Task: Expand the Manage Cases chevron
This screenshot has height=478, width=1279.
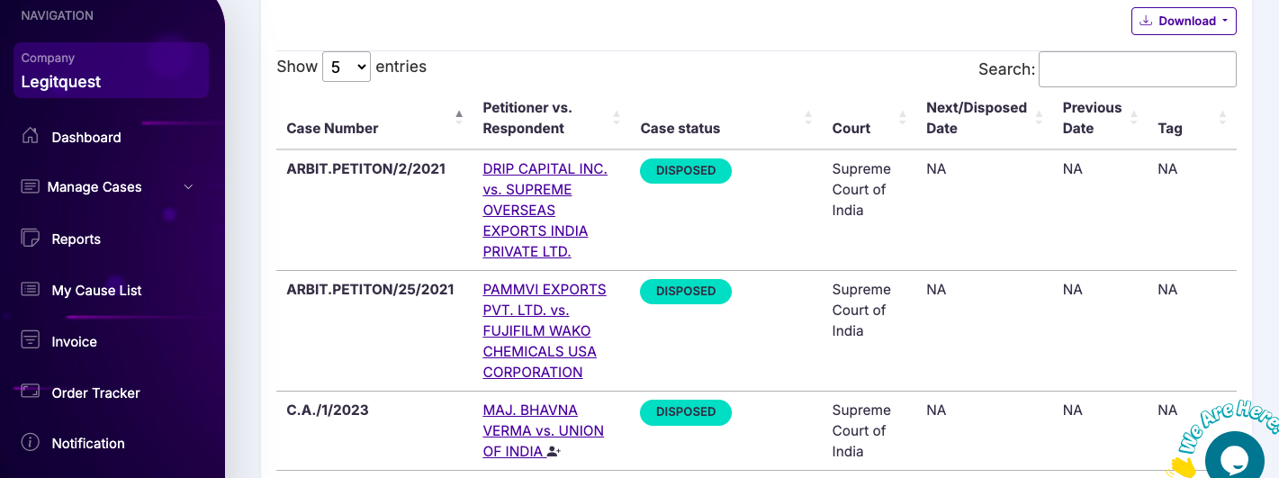Action: point(188,187)
